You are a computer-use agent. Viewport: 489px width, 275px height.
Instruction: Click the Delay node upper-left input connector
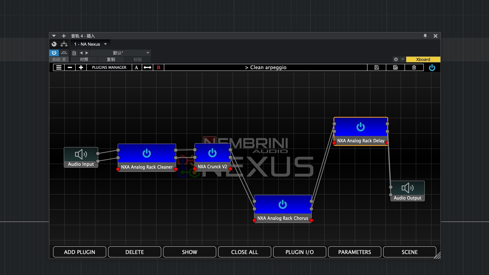click(x=334, y=124)
